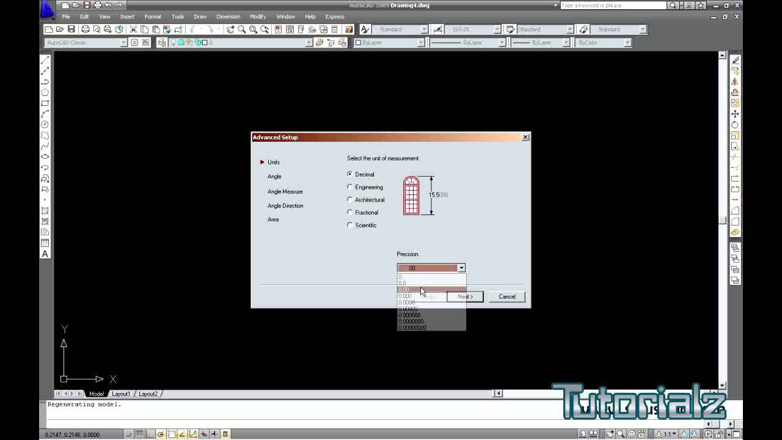Click the Angle Measure step label

pyautogui.click(x=285, y=192)
